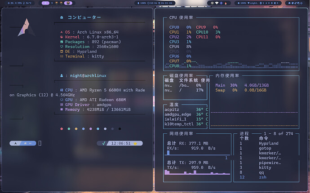The height and width of the screenshot is (193, 310).
Task: Click the CPU4 8% entry in gotop
Action: click(x=180, y=47)
